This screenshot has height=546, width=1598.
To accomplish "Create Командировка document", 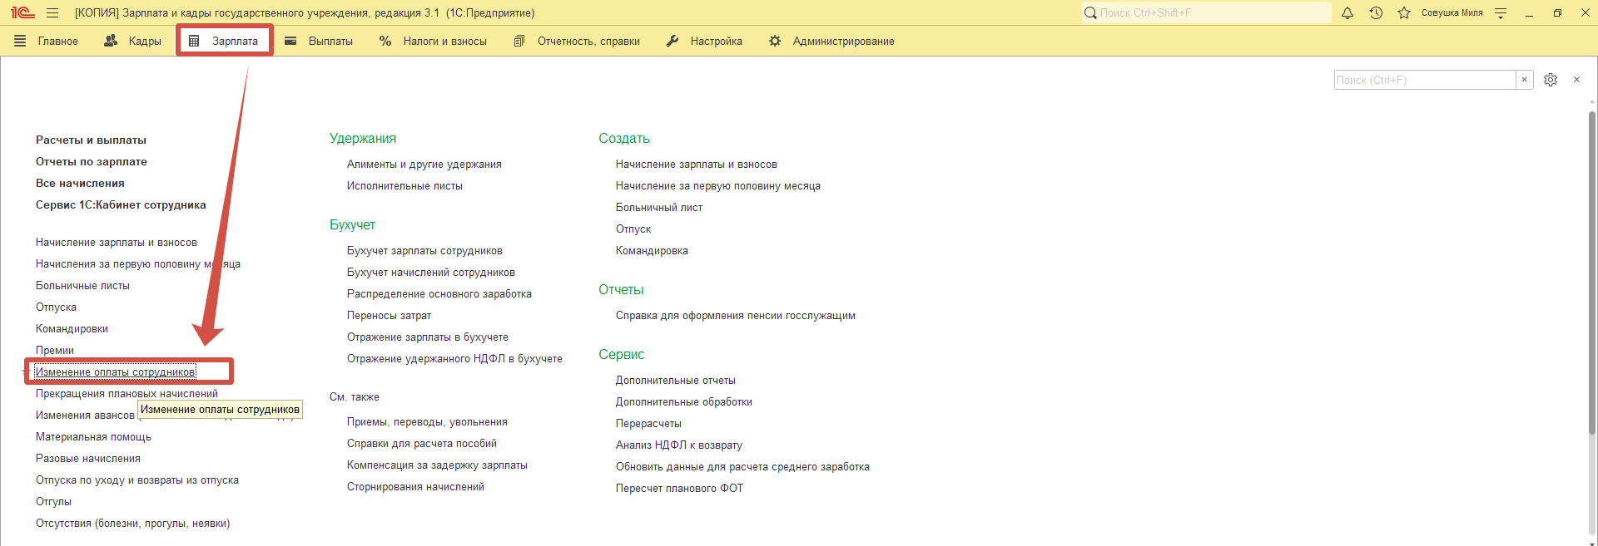I will tap(652, 251).
